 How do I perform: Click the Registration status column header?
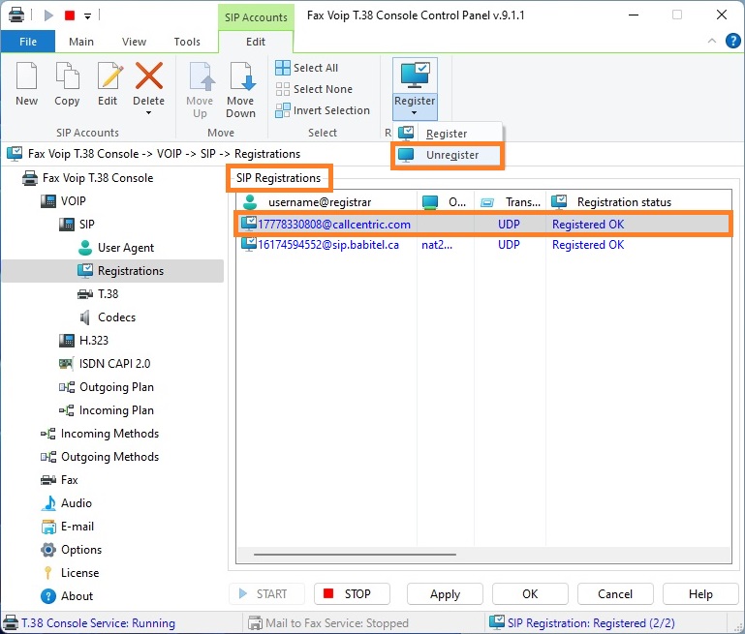638,202
